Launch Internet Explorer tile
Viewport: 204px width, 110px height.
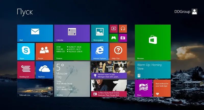coord(100,51)
